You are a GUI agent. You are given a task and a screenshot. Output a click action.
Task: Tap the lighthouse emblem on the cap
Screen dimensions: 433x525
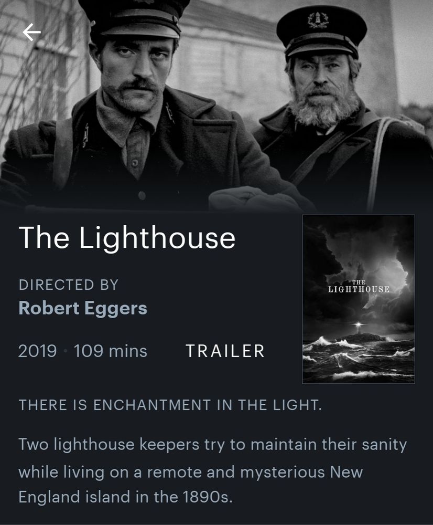[x=318, y=20]
